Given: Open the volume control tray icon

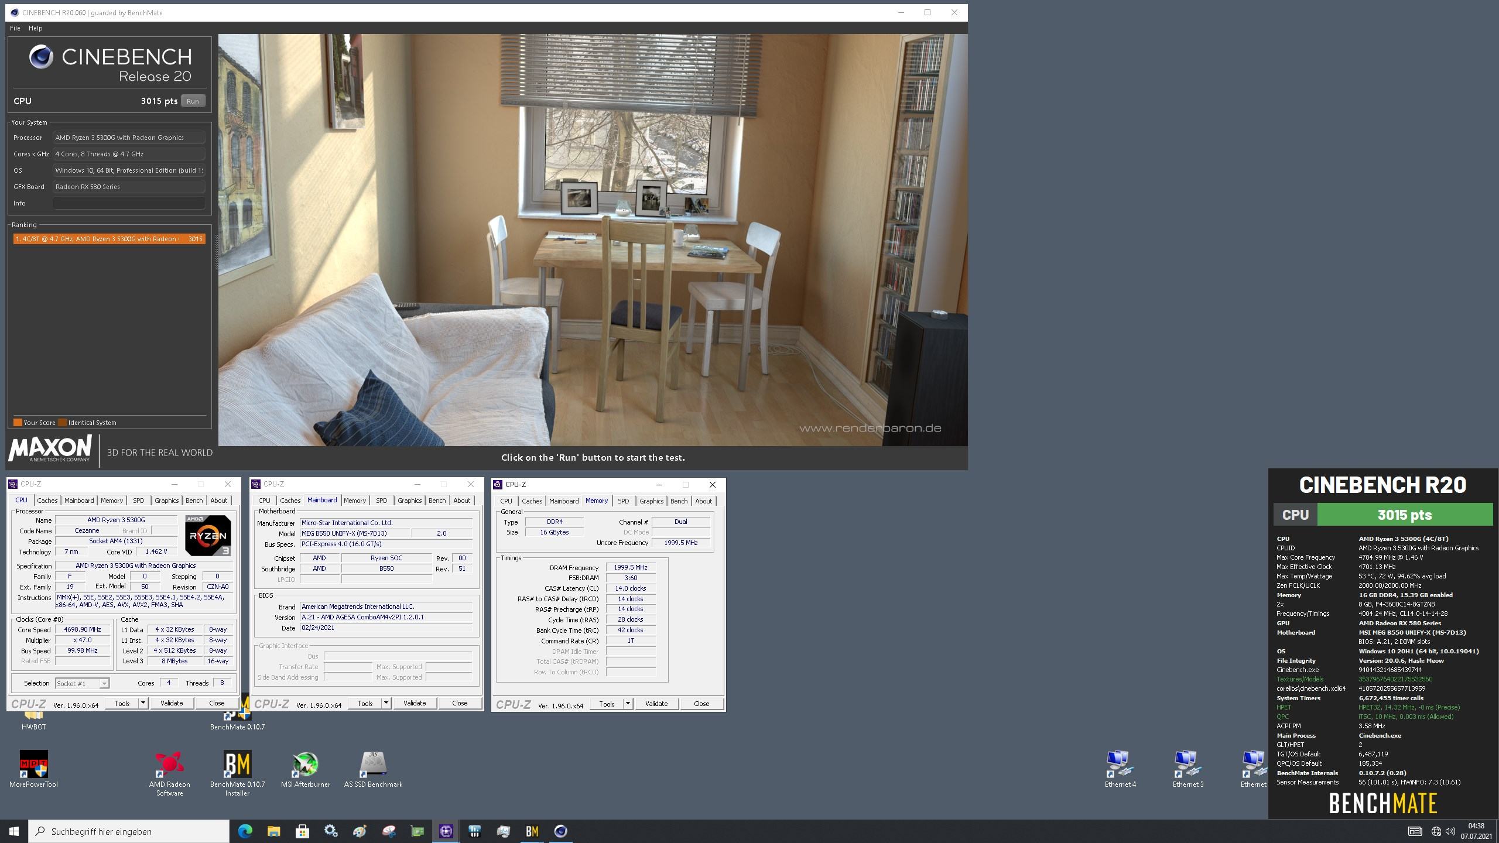Looking at the screenshot, I should pyautogui.click(x=1450, y=831).
